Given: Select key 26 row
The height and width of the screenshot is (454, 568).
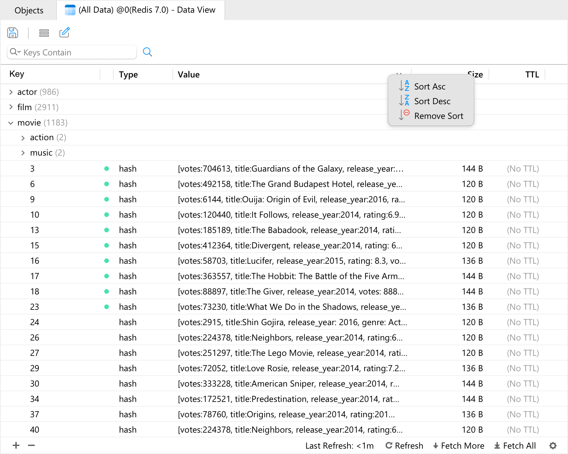Looking at the screenshot, I should pyautogui.click(x=284, y=337).
